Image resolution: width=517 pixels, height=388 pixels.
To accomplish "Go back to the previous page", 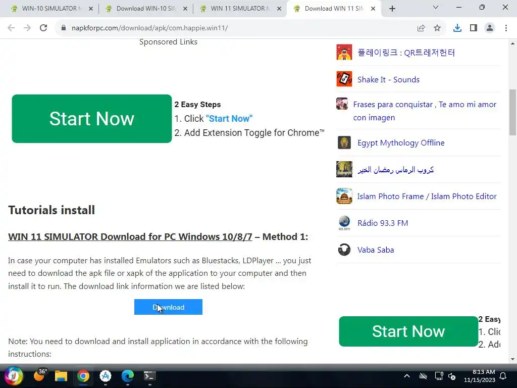I will 11,28.
